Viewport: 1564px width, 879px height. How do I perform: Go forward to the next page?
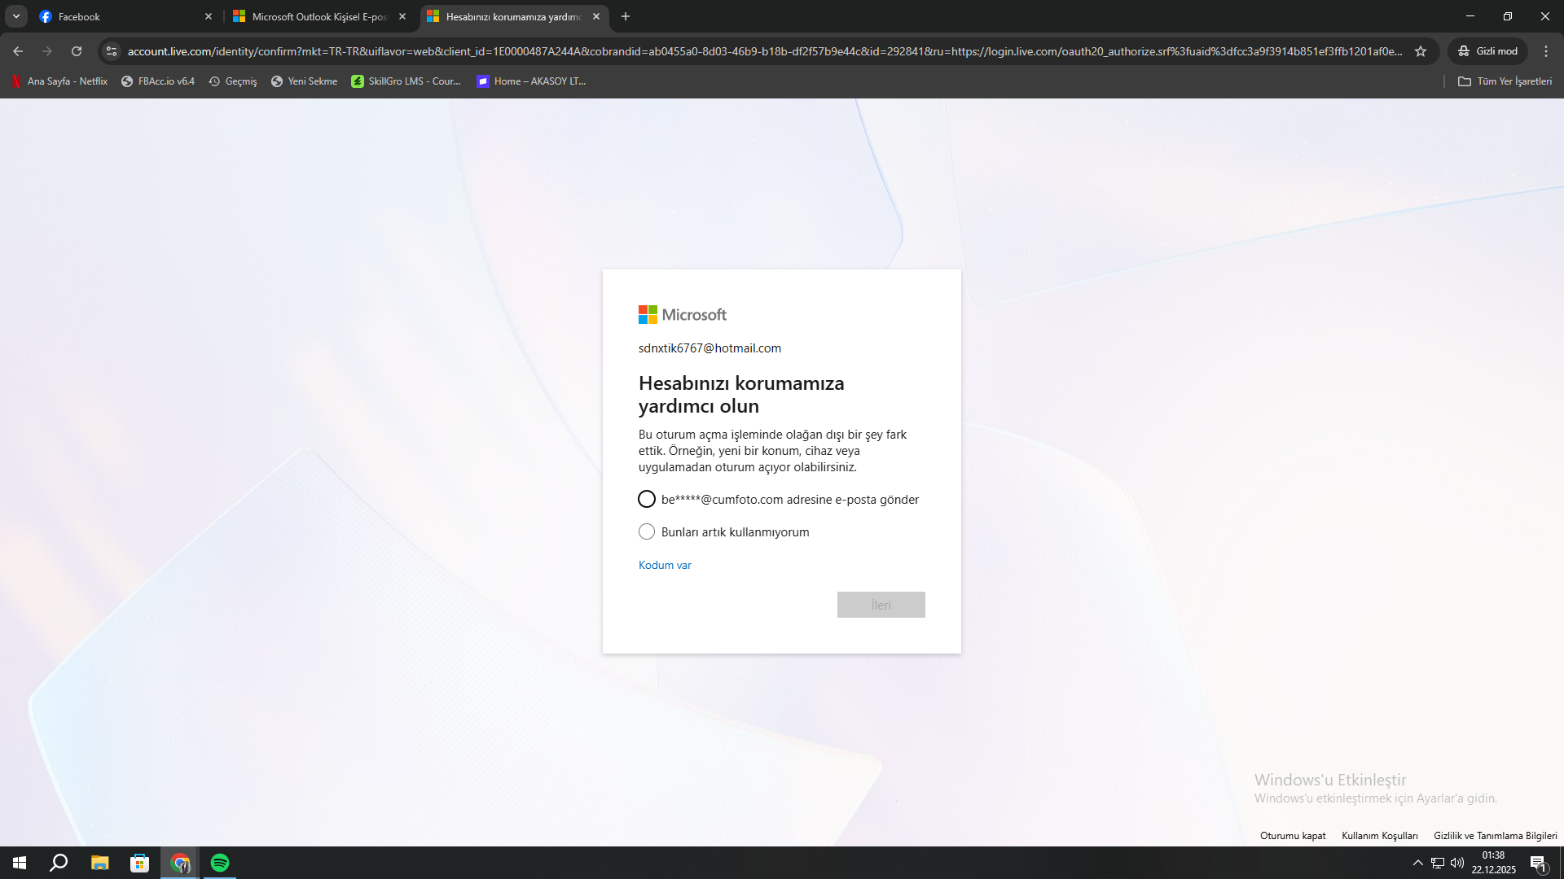coord(47,51)
